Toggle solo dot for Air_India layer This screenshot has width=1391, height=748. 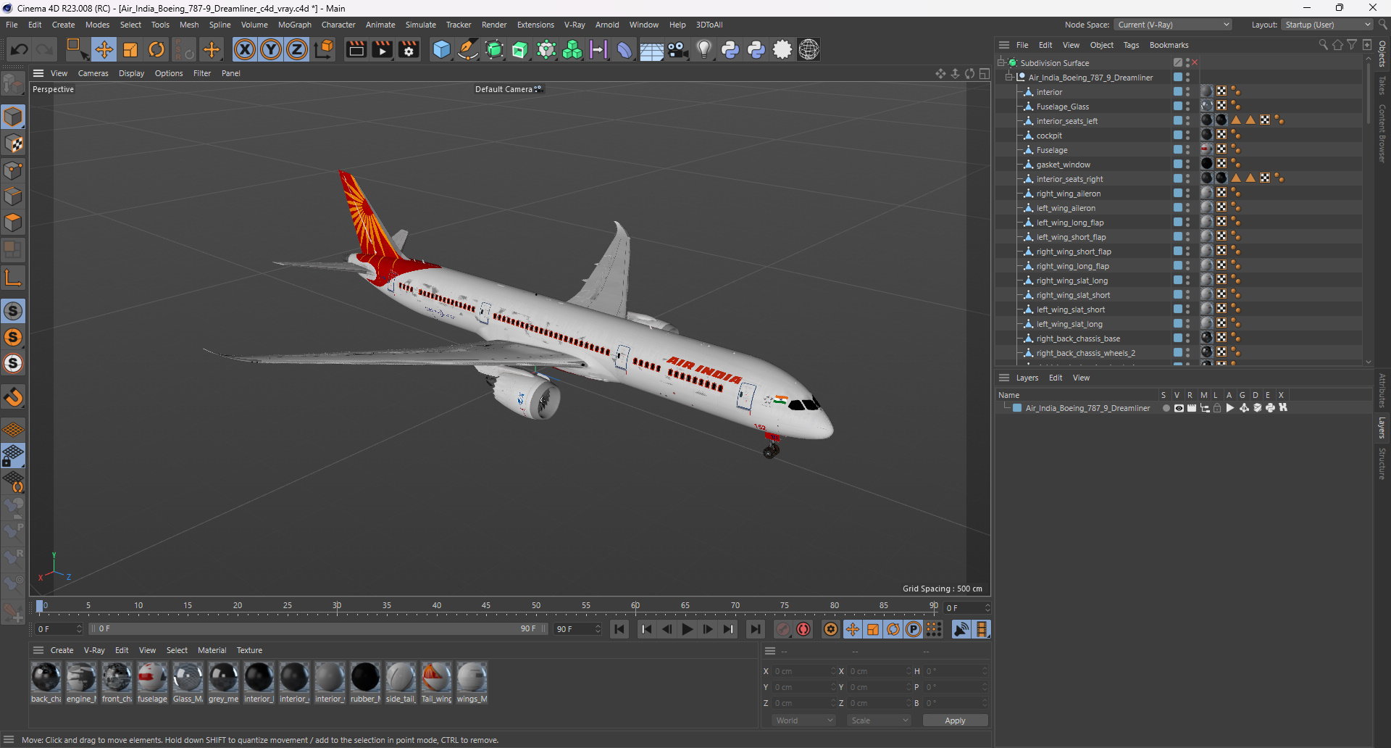pyautogui.click(x=1166, y=408)
